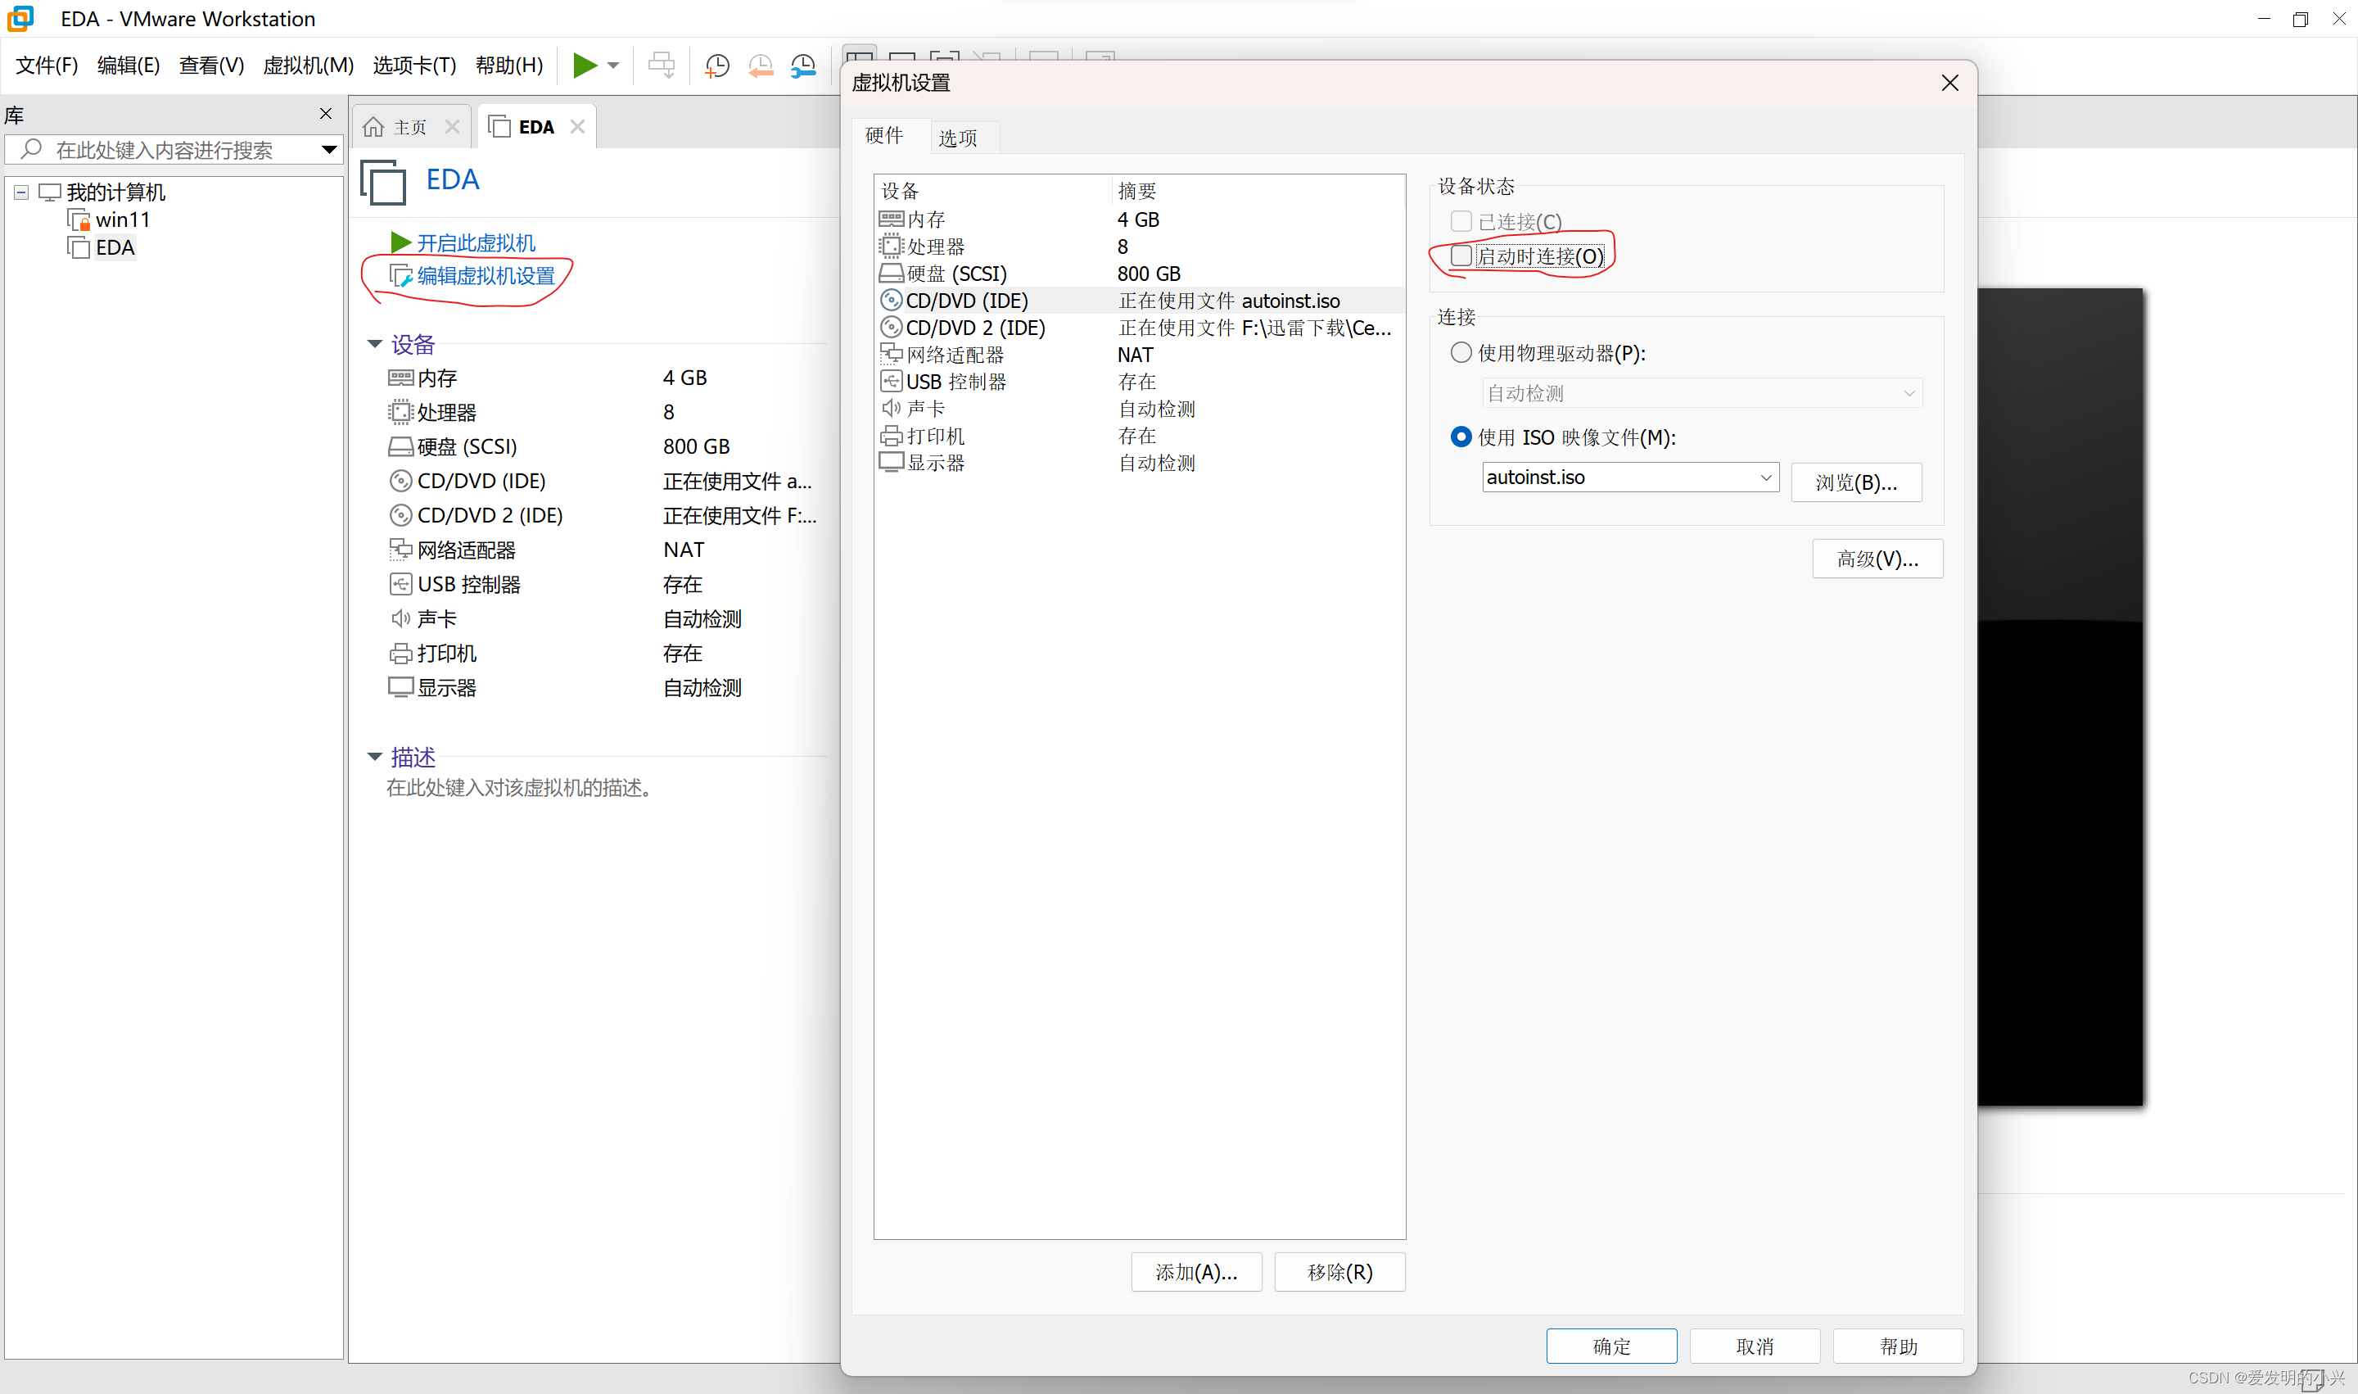Screen dimensions: 2358x1394
Task: Open the library search filter dropdown
Action: pyautogui.click(x=328, y=149)
